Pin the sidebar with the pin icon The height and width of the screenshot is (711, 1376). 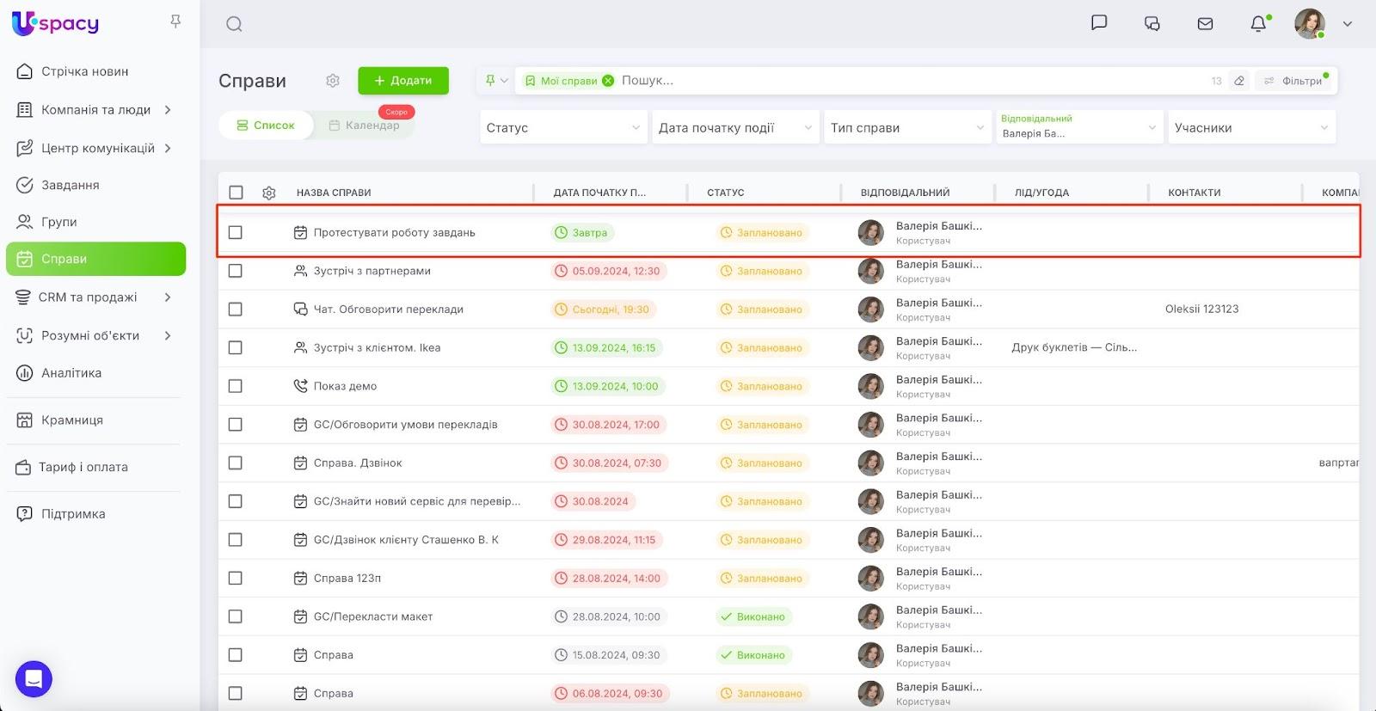[175, 21]
